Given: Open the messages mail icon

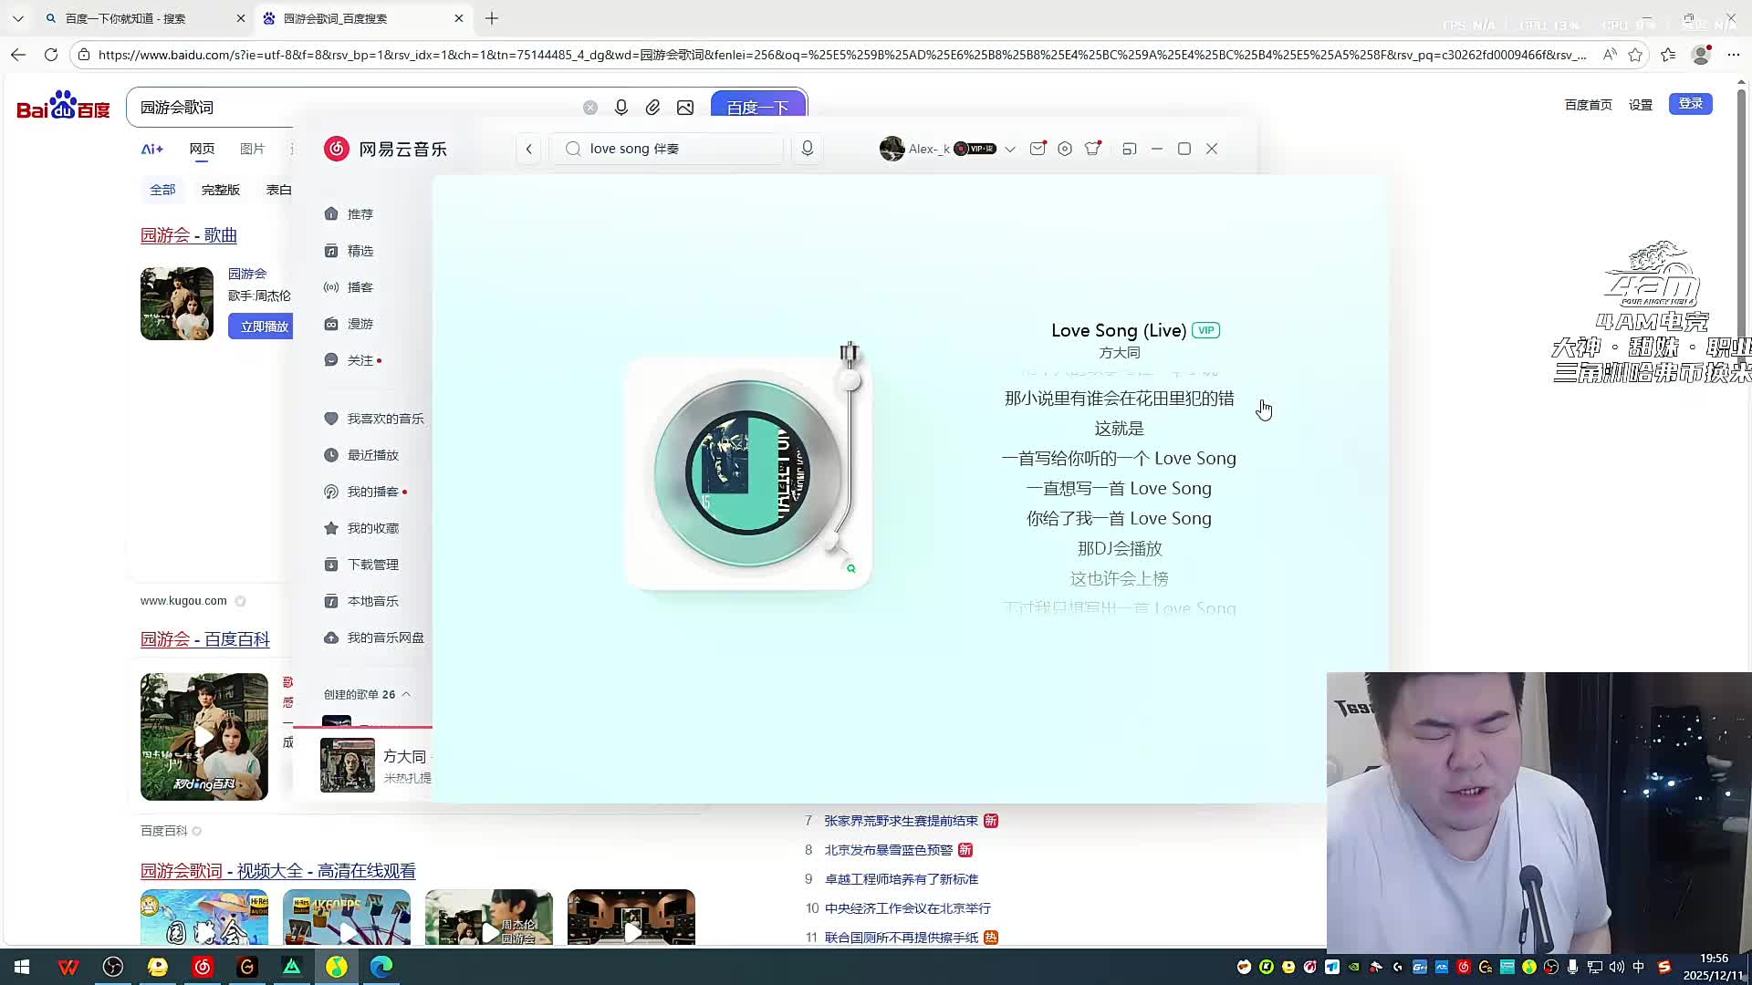Looking at the screenshot, I should click(x=1038, y=149).
